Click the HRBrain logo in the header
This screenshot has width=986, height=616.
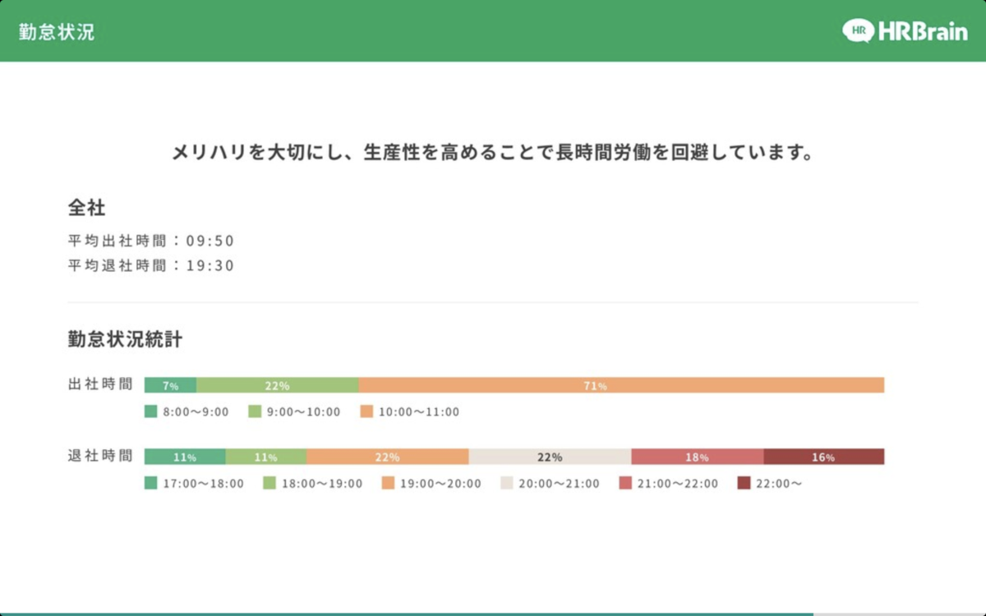pos(905,31)
